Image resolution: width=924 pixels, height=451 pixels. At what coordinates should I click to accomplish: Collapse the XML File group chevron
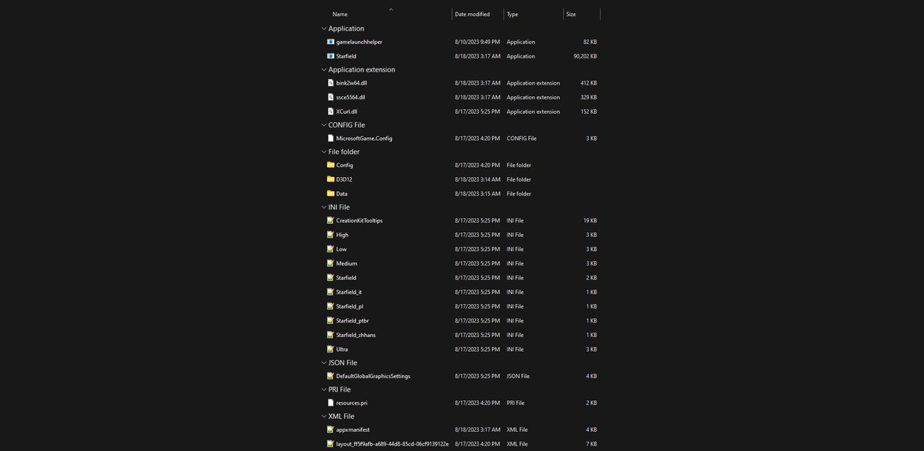323,416
